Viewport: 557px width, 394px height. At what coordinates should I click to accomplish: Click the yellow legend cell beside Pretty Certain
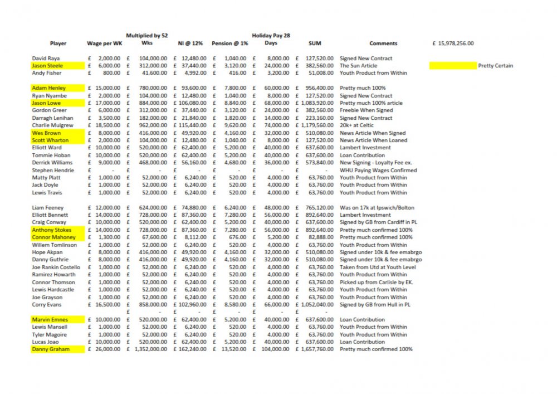point(453,66)
